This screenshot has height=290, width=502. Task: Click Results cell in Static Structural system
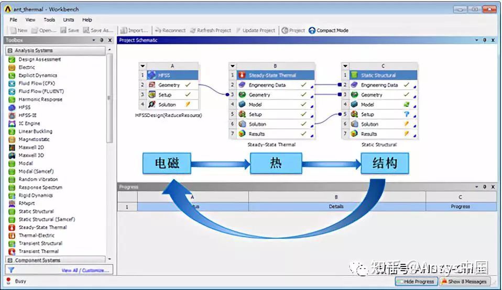click(x=384, y=133)
